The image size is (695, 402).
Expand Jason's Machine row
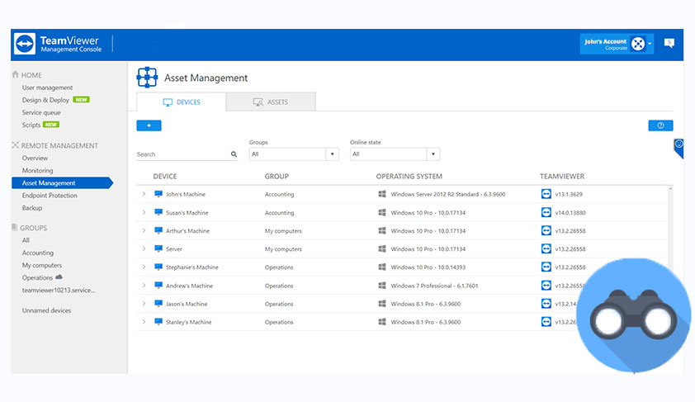pos(144,304)
